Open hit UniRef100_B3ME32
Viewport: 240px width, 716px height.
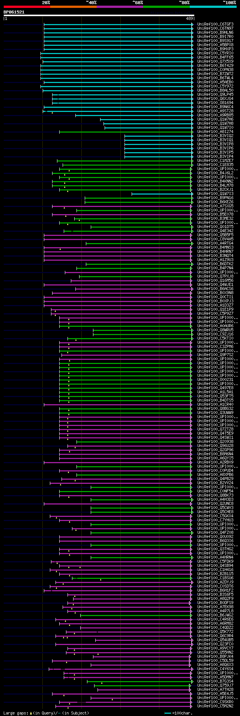215,218
